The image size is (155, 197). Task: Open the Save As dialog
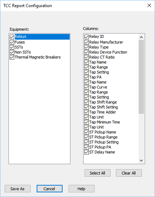(x=17, y=189)
